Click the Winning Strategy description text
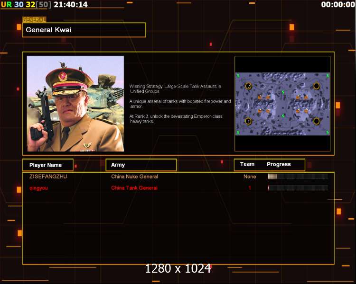Screen dimensions: 356x284 tap(175, 89)
